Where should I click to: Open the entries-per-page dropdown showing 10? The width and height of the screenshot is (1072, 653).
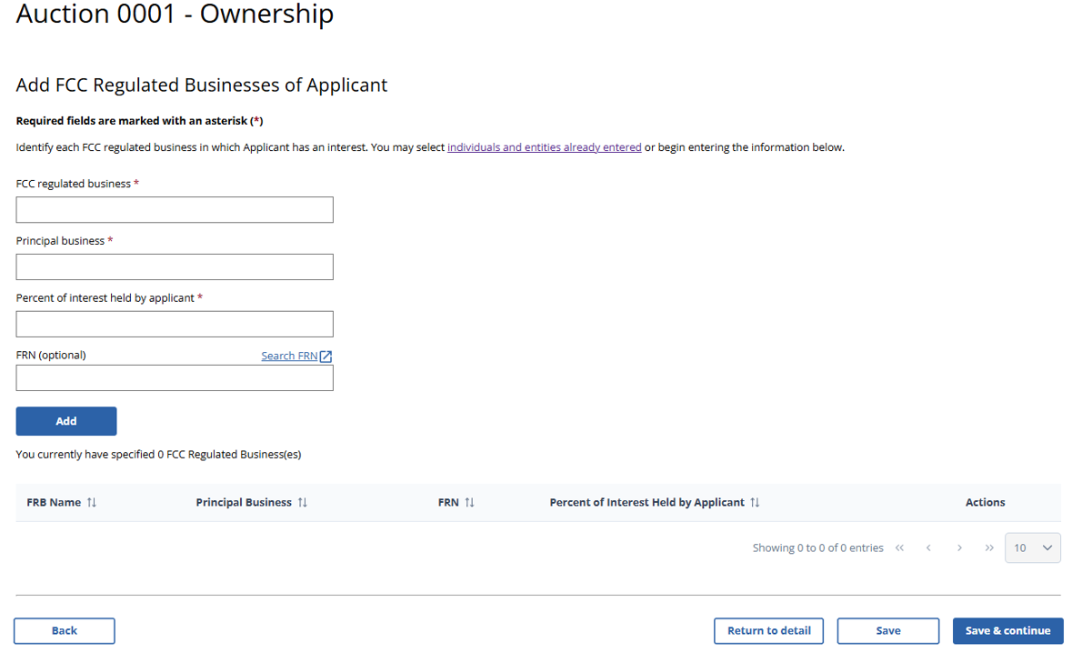[x=1033, y=548]
